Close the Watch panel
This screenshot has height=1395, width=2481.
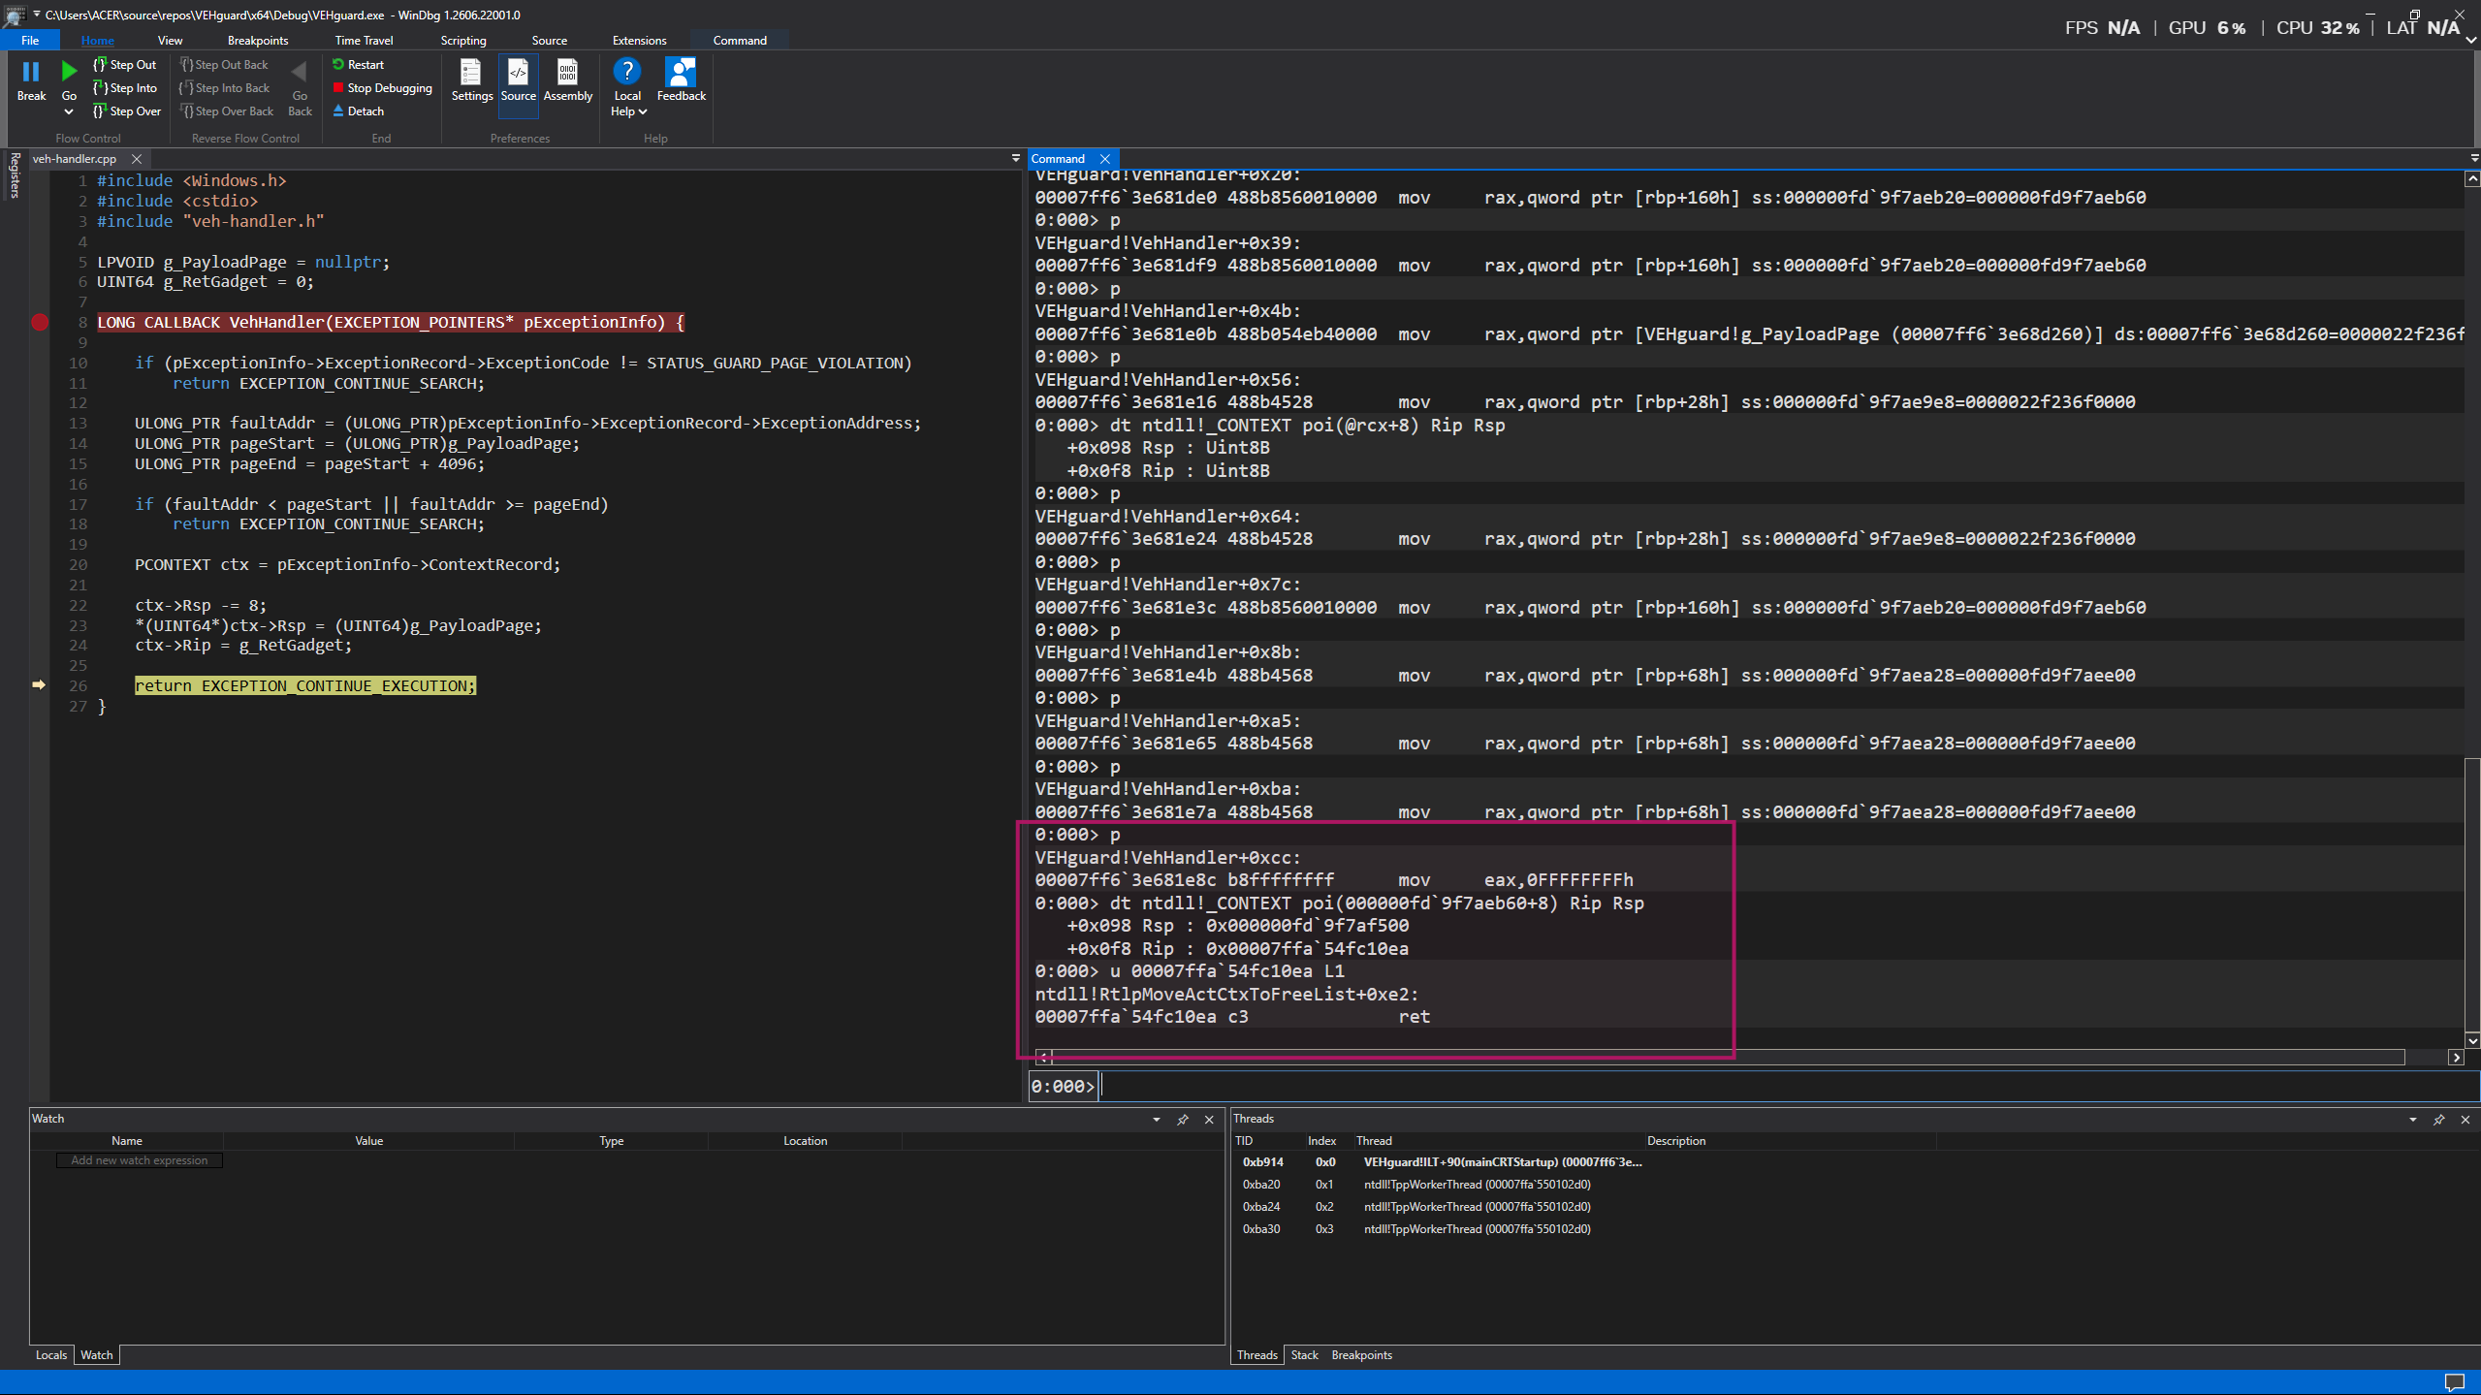(1209, 1120)
